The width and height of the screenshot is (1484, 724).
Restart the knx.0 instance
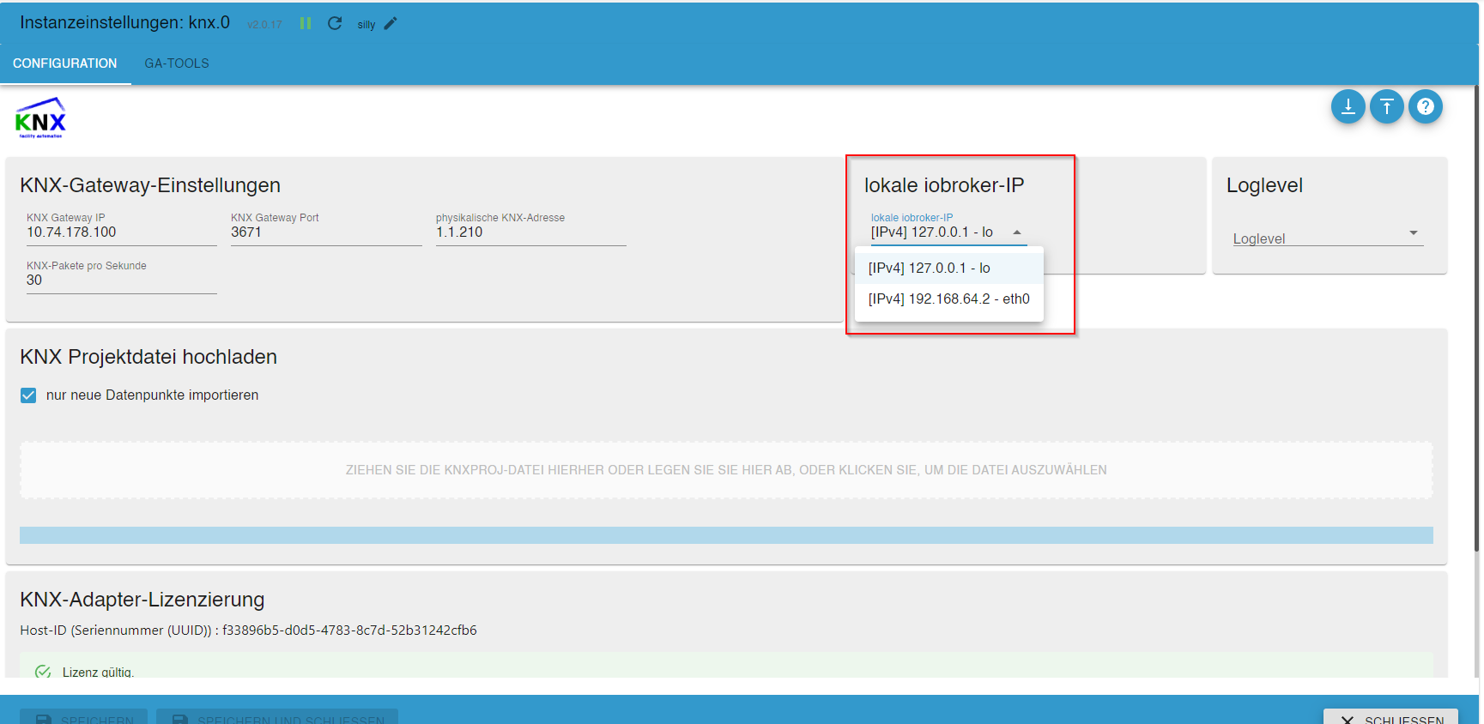coord(335,24)
